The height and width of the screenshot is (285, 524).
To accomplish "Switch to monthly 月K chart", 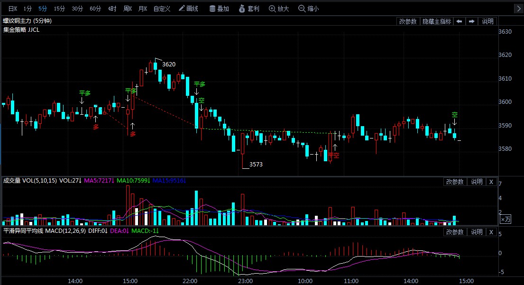I will coord(143,9).
